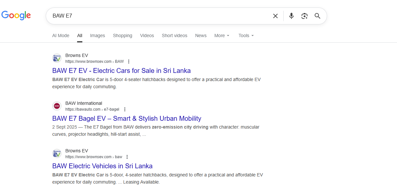Click the Google logo
Image resolution: width=397 pixels, height=194 pixels.
point(16,15)
